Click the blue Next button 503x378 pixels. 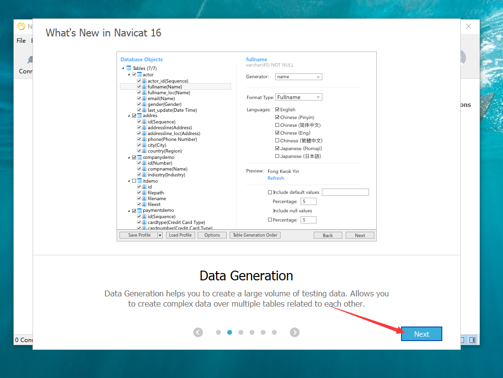[x=421, y=334]
